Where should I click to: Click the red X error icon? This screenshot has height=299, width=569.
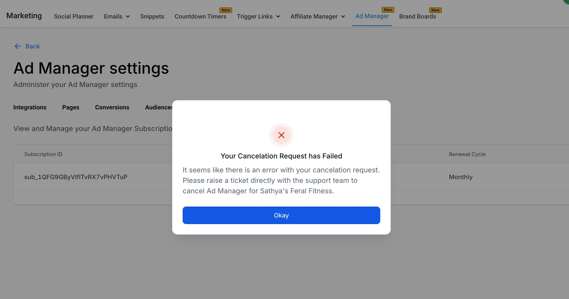pyautogui.click(x=281, y=135)
